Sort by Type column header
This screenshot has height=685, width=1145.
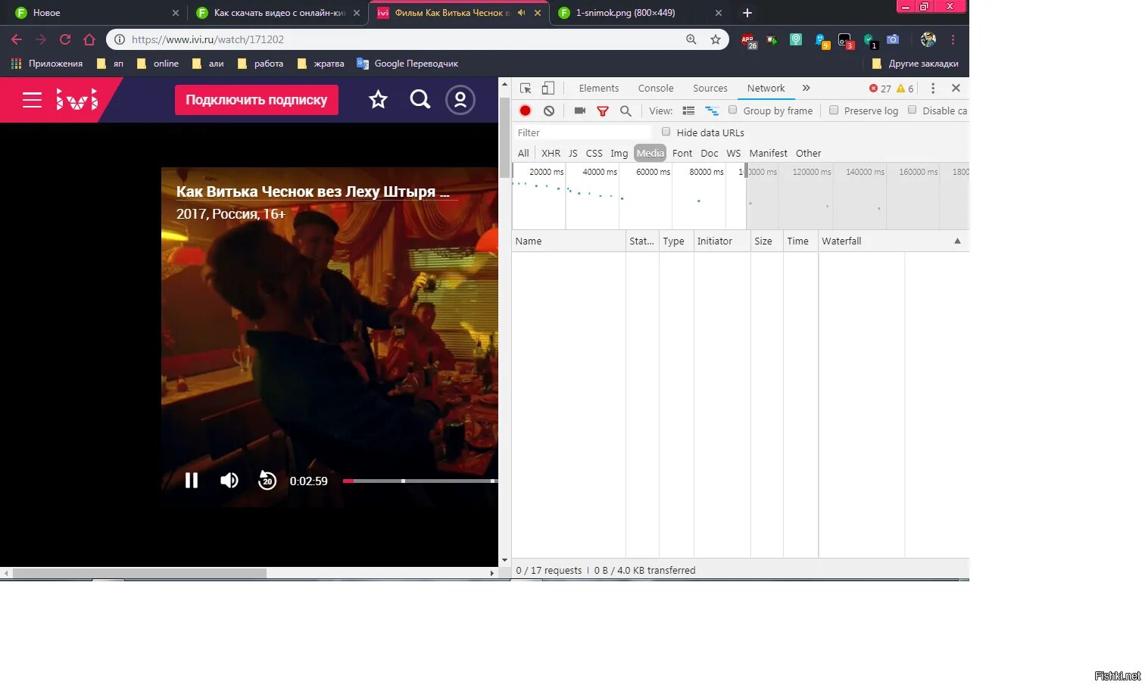[676, 241]
